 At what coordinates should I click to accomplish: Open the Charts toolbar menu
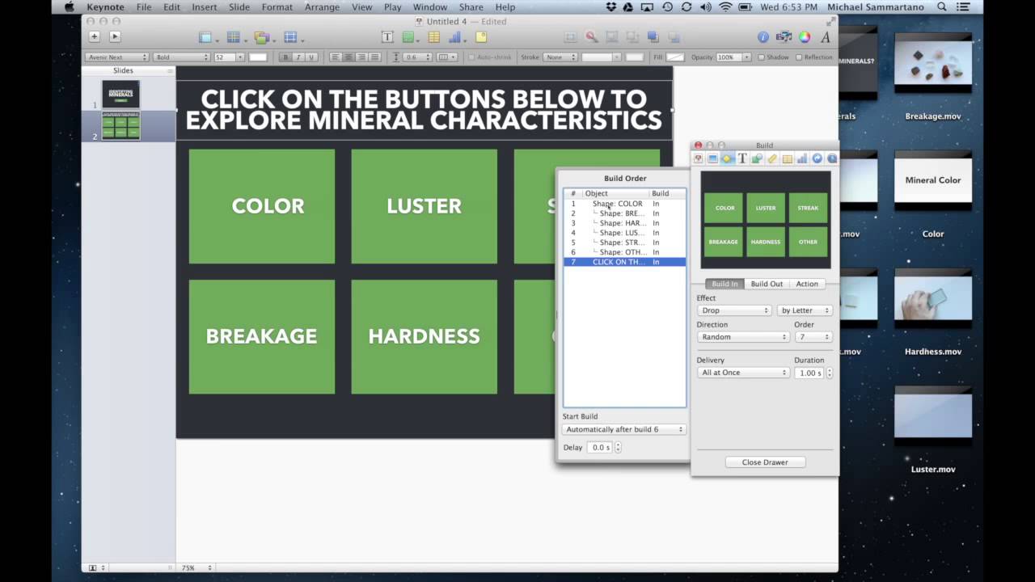coord(457,37)
